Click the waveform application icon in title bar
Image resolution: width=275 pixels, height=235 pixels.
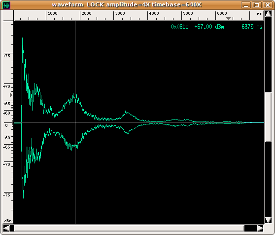coord(7,5)
